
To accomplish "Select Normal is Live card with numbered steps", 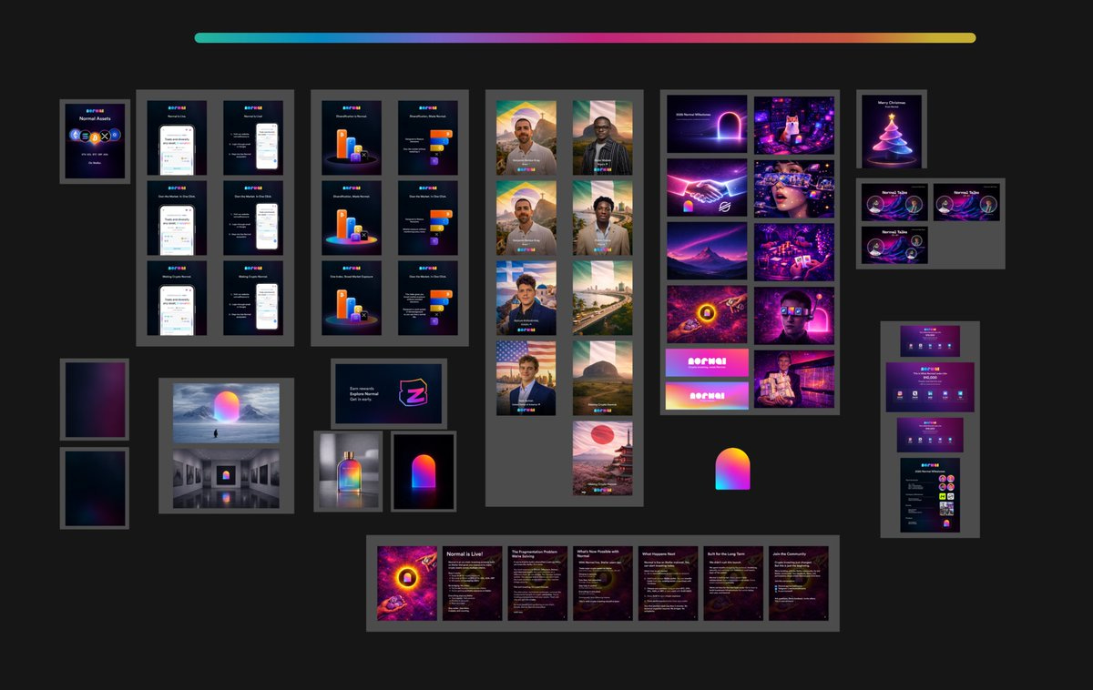I will pyautogui.click(x=253, y=137).
